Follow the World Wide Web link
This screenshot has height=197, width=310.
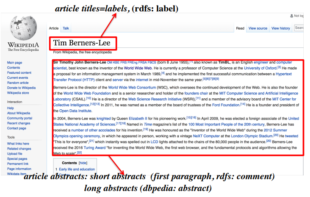pyautogui.click(x=138, y=68)
